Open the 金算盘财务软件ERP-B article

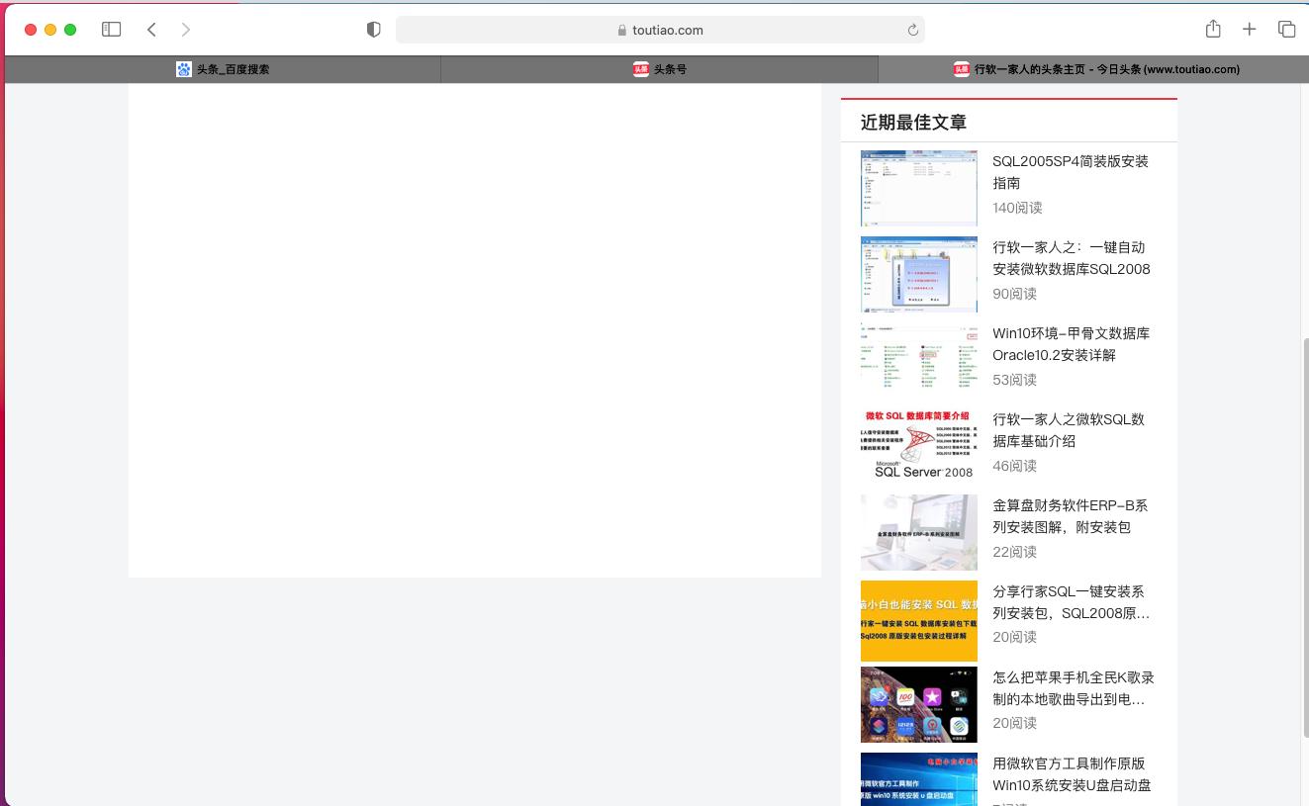coord(1071,516)
